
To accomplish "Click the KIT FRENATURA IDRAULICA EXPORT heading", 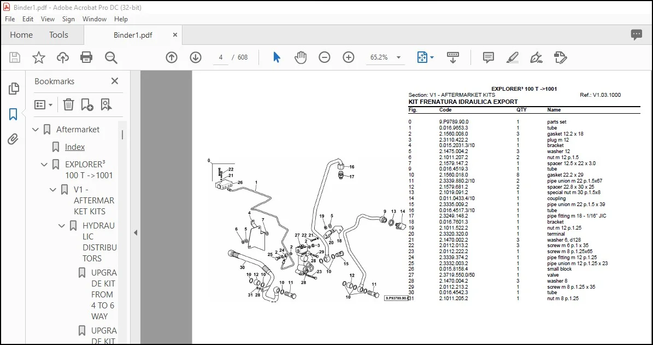I will point(463,102).
